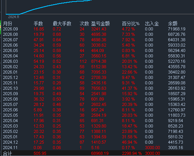
Task: Click profit amount 7095.33
Action: pos(99,72)
